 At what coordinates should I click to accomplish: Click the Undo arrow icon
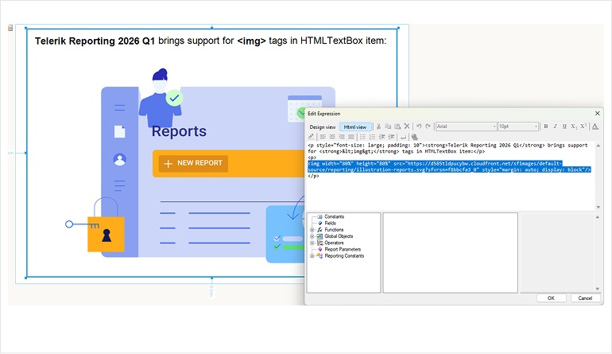419,126
